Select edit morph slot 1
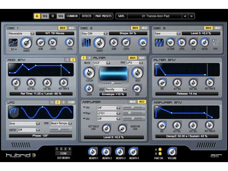Screen dimensions: 228x171 coord(57,149)
